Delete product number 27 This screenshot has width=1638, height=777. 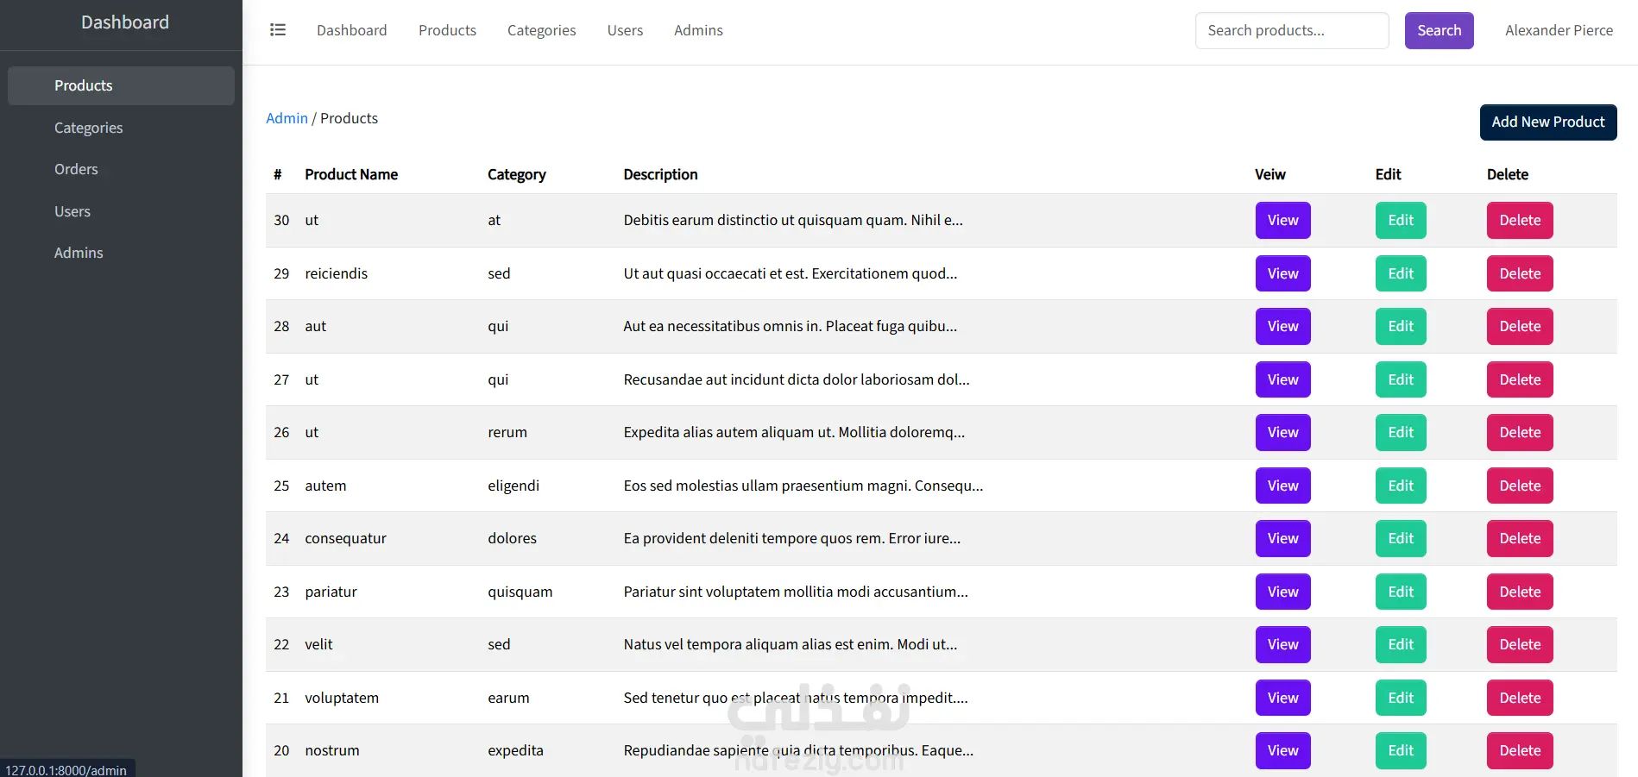[1520, 379]
